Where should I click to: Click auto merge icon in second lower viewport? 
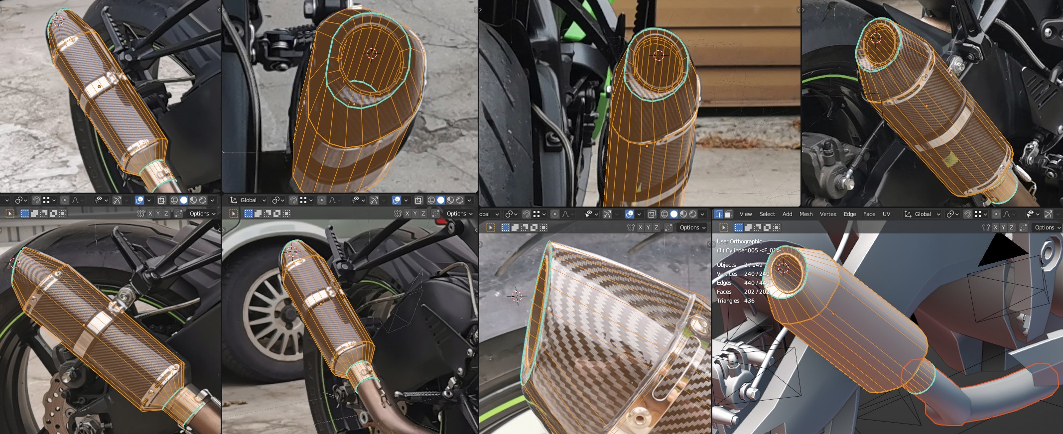coord(435,214)
